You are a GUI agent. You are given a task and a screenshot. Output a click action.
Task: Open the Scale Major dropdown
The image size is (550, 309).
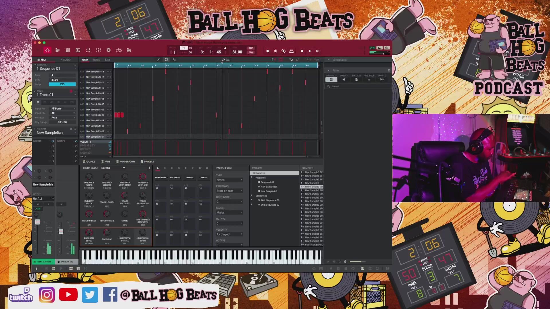[229, 213]
